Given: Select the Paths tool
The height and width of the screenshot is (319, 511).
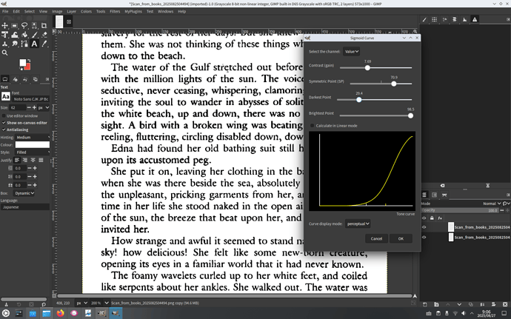Looking at the screenshot, I should 24,44.
